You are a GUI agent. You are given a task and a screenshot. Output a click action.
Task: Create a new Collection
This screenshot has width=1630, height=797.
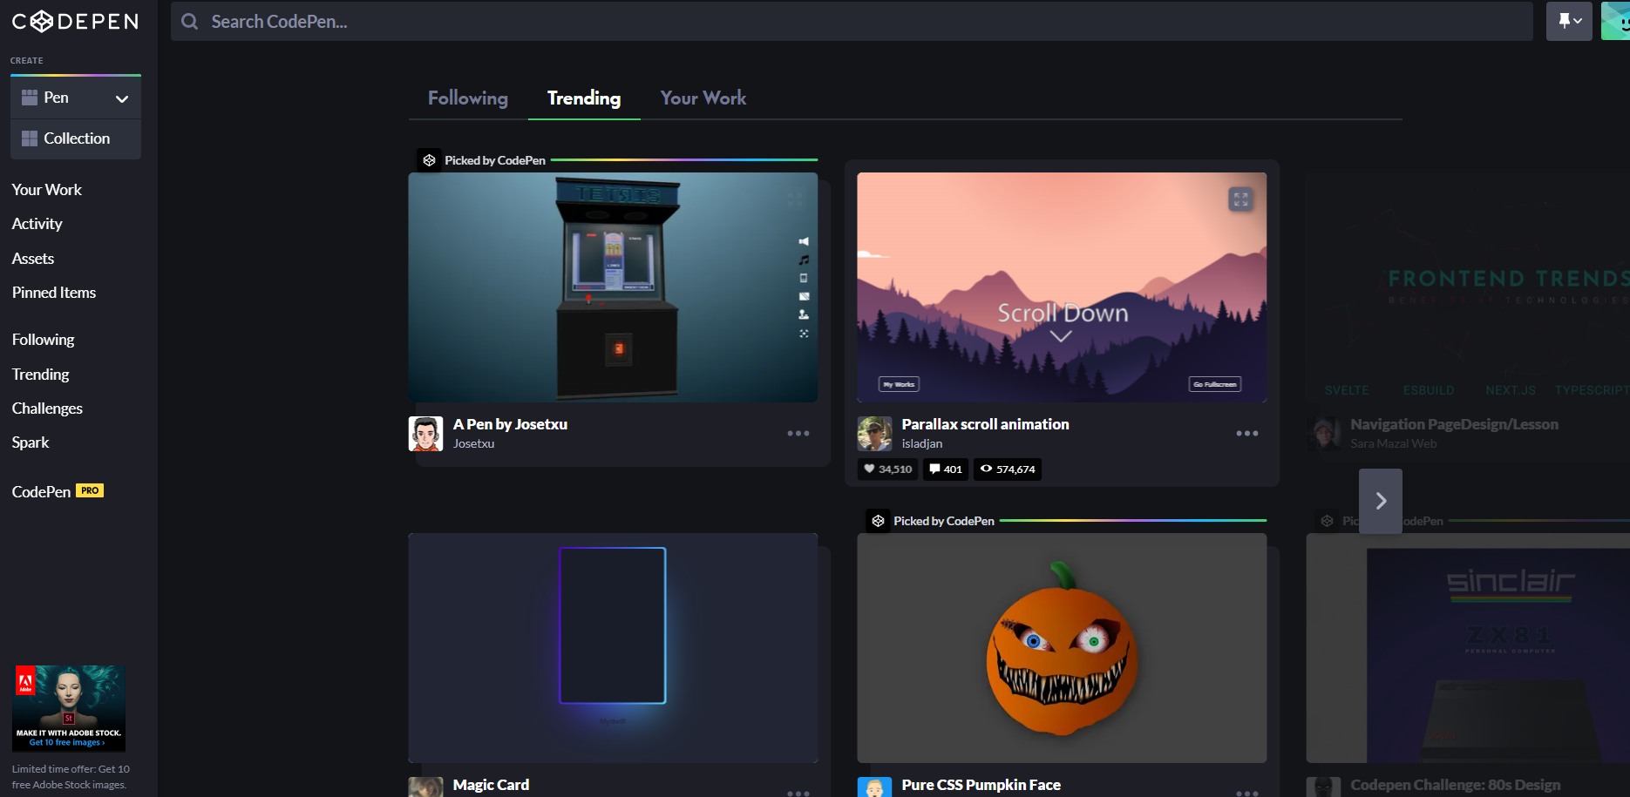76,138
